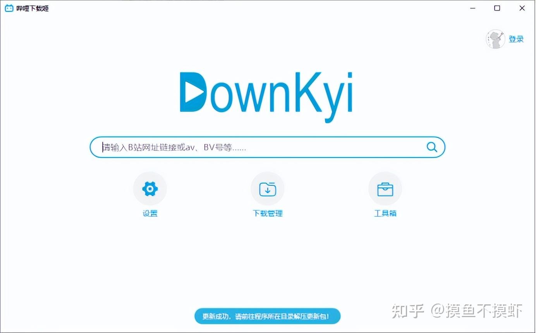536x333 pixels.
Task: Click the 下载管理 label
Action: coord(268,213)
